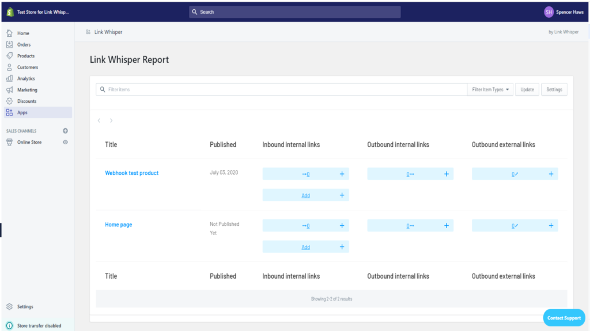Click Contact Support button

tap(564, 318)
